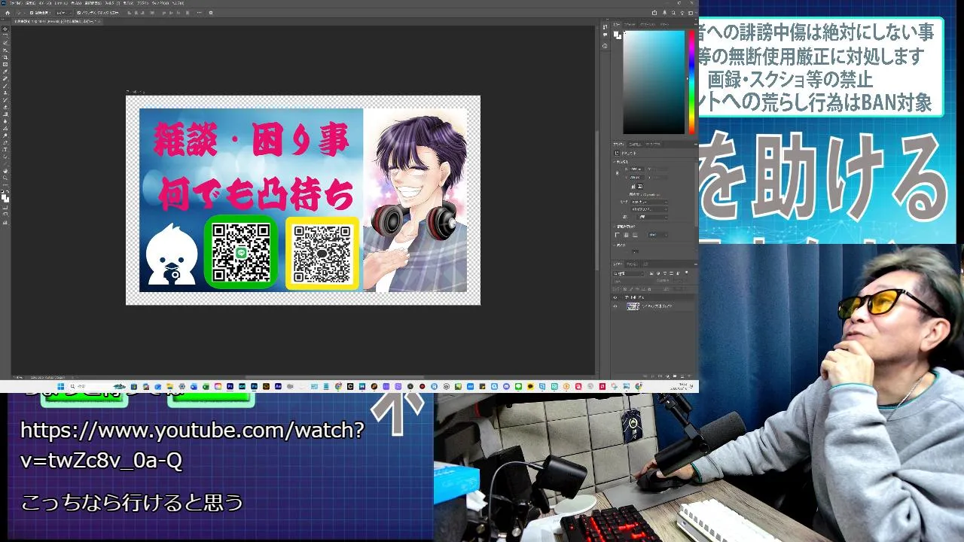
Task: Switch to the Channels tab beside Layers
Action: (632, 264)
